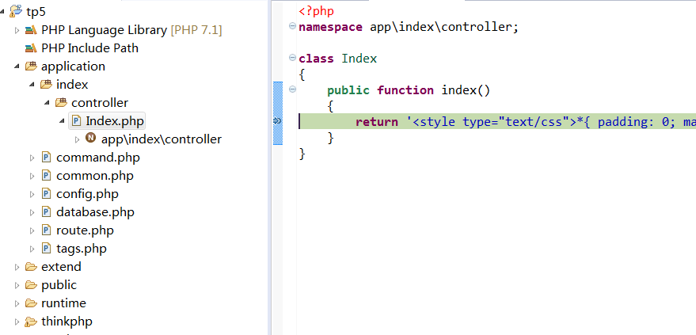Open command.php from the tree
The width and height of the screenshot is (696, 335).
click(x=98, y=158)
